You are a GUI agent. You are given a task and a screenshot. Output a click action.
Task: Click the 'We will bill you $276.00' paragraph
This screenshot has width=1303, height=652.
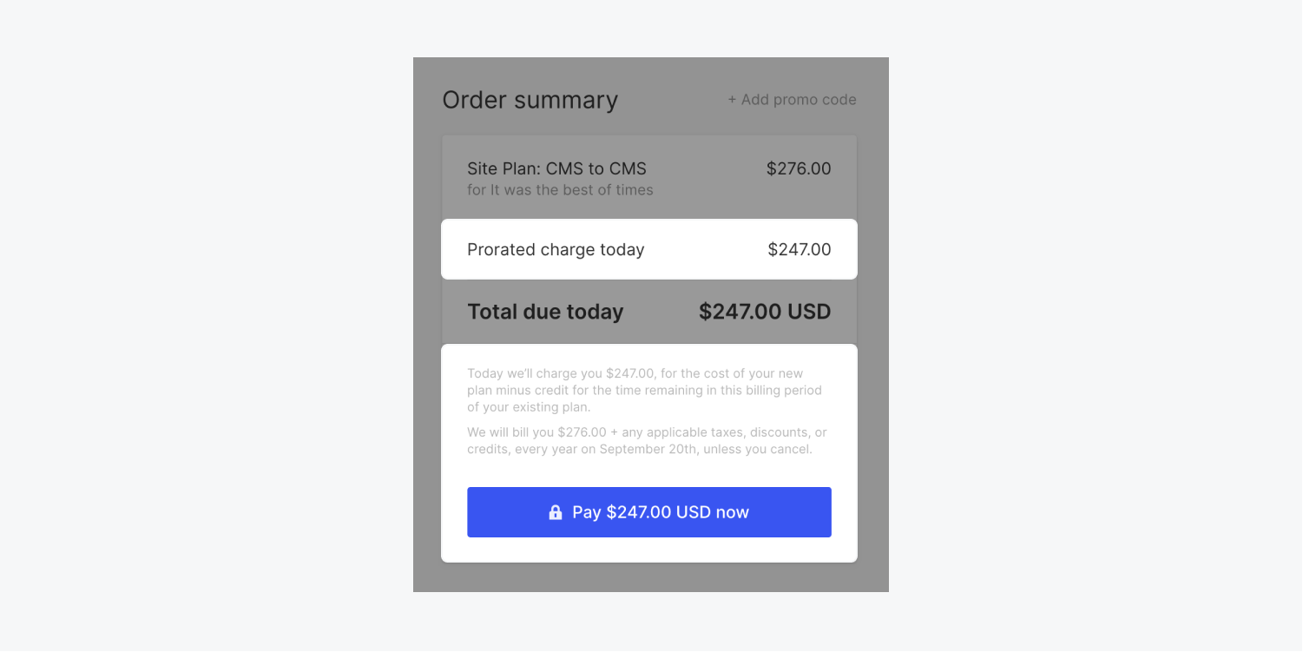[647, 441]
